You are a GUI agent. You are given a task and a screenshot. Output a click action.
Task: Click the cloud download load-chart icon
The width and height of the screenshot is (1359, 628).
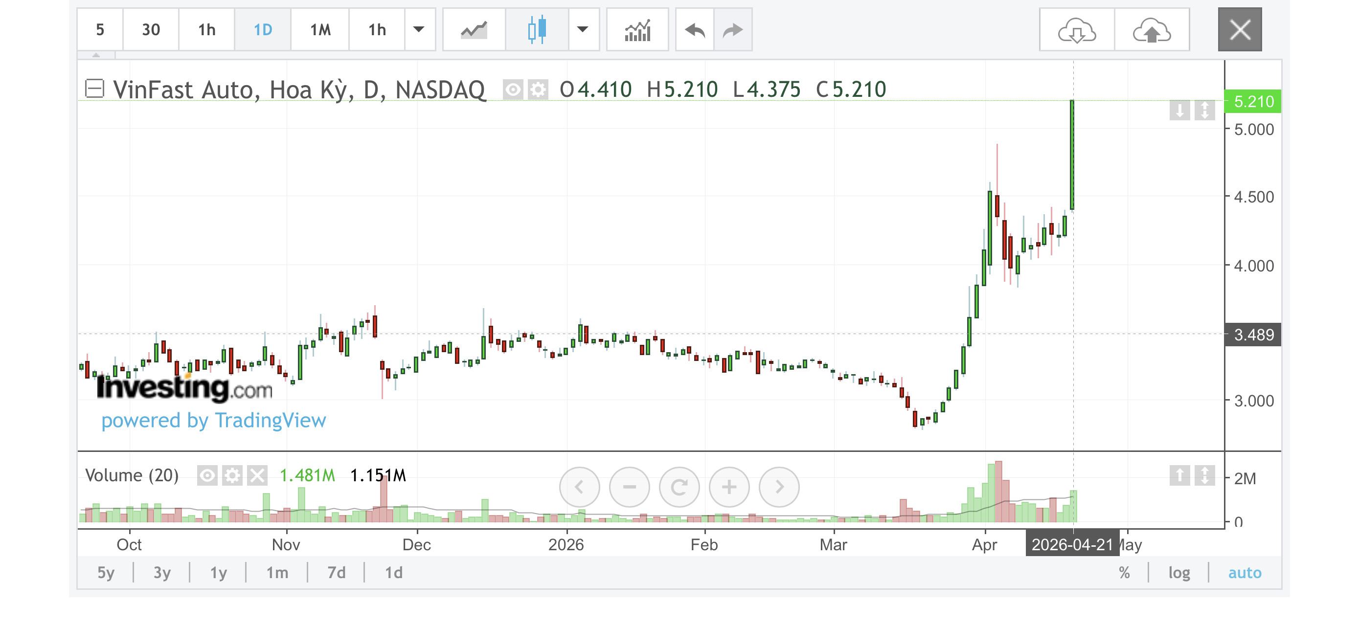click(x=1077, y=30)
